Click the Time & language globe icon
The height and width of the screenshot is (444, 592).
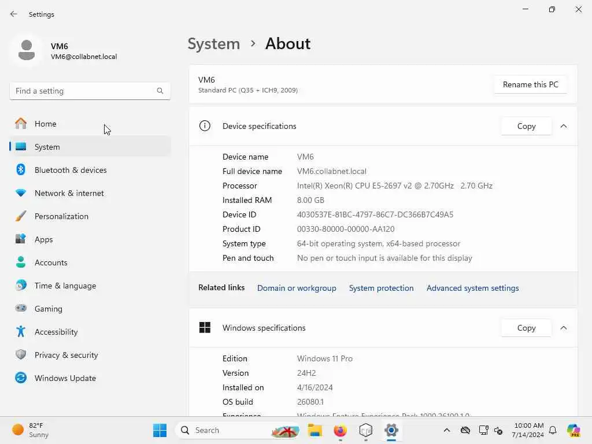click(x=21, y=285)
